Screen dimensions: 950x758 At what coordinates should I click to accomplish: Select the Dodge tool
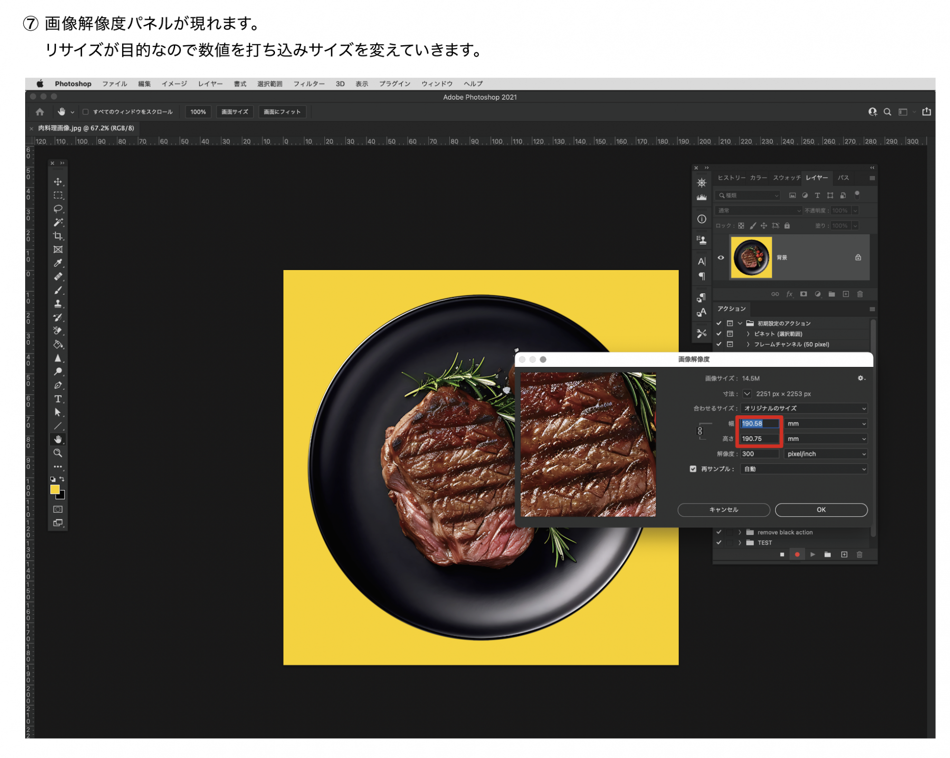click(58, 372)
